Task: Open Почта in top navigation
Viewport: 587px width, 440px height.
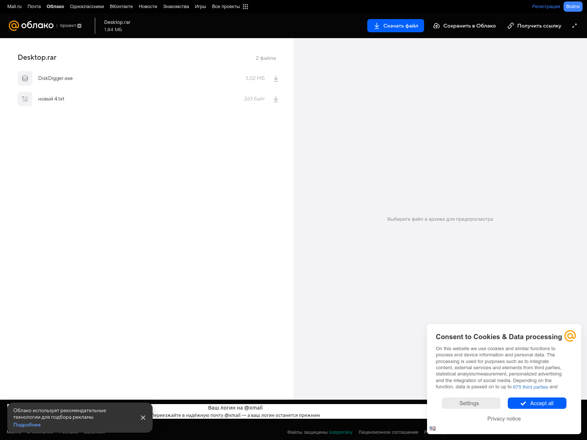Action: click(34, 7)
